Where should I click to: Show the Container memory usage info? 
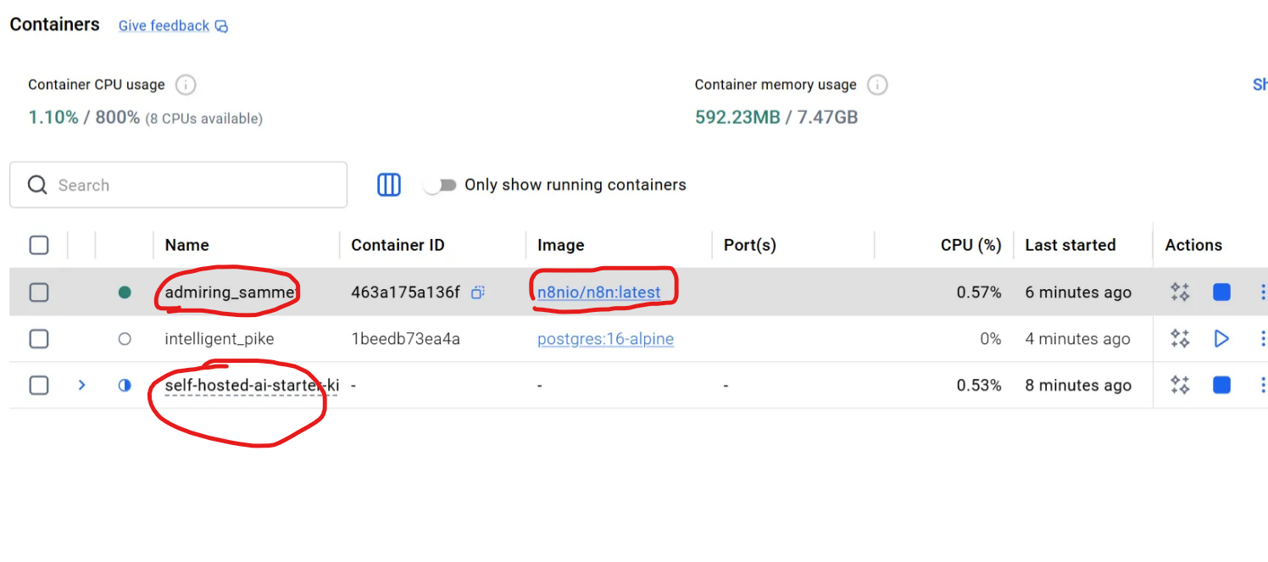[878, 85]
